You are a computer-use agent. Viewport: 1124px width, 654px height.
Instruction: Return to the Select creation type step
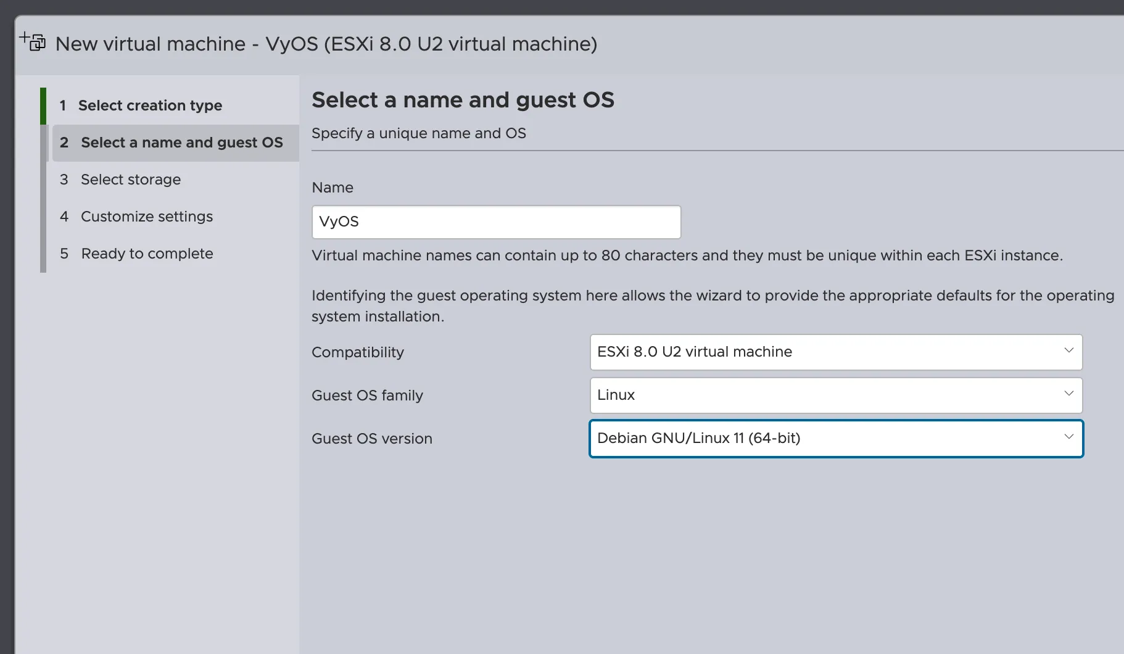click(150, 106)
